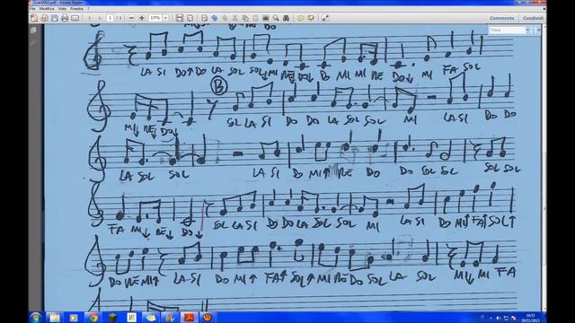Click the snapshot camera tool icon
The height and width of the screenshot is (323, 575).
[x=266, y=18]
